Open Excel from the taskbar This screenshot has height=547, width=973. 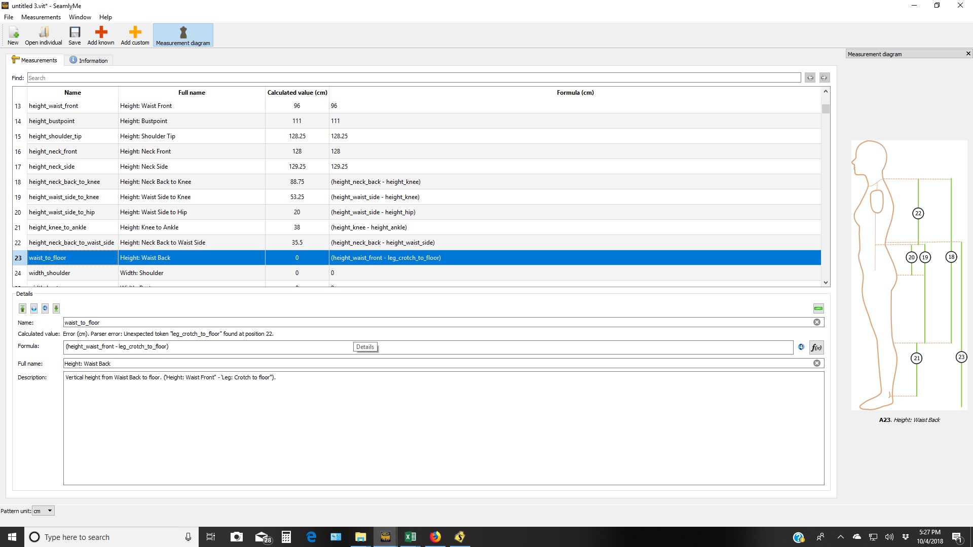pyautogui.click(x=410, y=537)
